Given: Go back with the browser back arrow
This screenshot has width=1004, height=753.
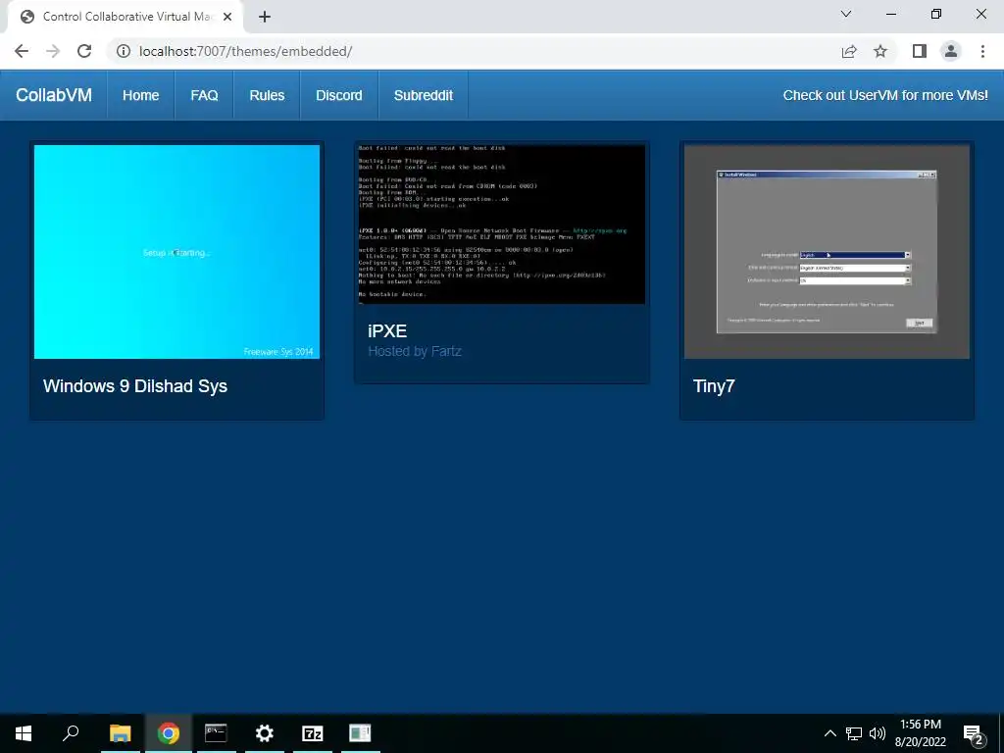Looking at the screenshot, I should click(22, 51).
